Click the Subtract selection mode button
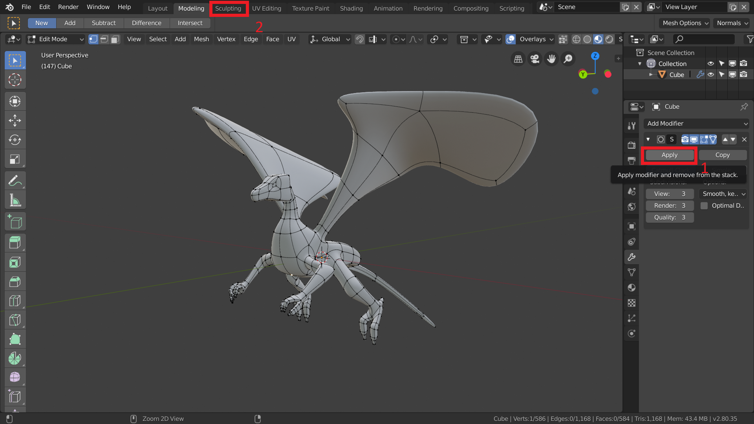 [x=104, y=23]
